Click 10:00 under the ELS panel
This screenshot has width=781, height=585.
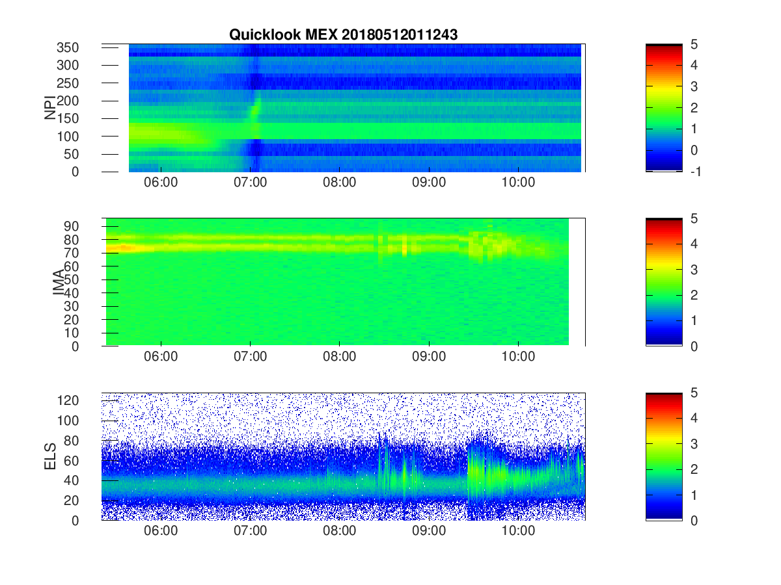point(518,531)
